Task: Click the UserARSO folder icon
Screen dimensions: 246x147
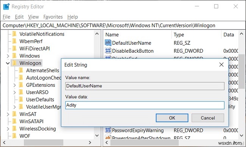Action: click(x=21, y=92)
